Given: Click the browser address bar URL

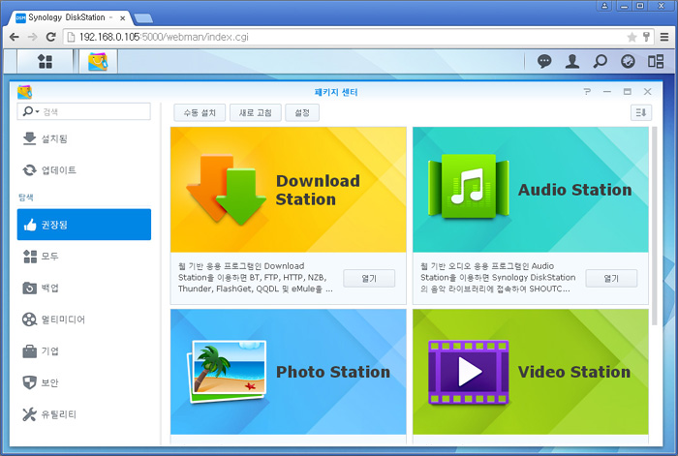Looking at the screenshot, I should click(165, 37).
